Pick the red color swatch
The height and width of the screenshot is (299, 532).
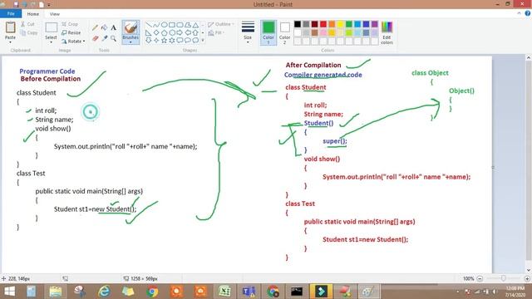point(323,24)
